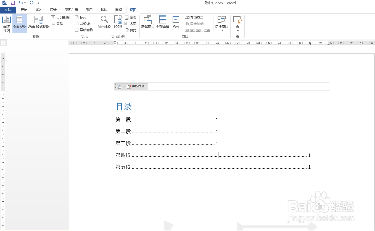Enable the 网格线 gridlines checkbox
This screenshot has height=231, width=375.
[x=76, y=23]
